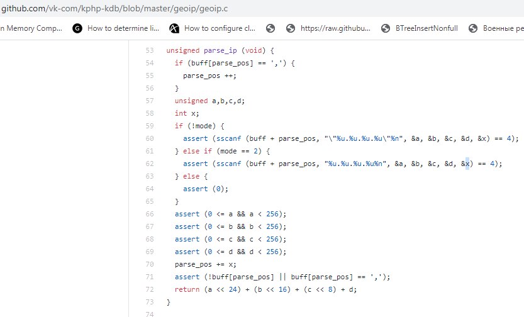Open the 'How to determine li...' bookmark
Screen dimensions: 524x317
point(123,28)
